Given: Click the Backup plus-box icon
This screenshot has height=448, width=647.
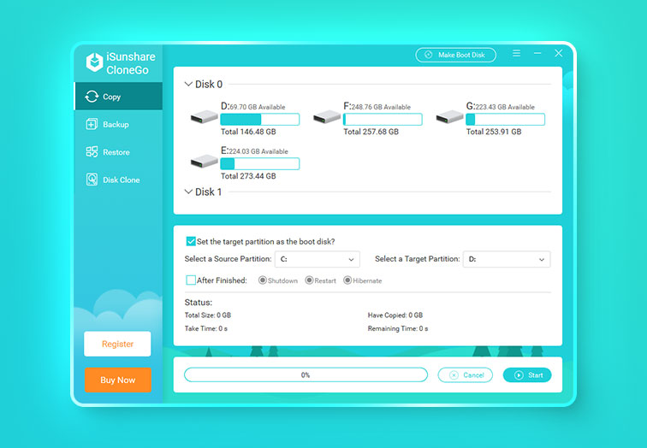Looking at the screenshot, I should point(92,124).
